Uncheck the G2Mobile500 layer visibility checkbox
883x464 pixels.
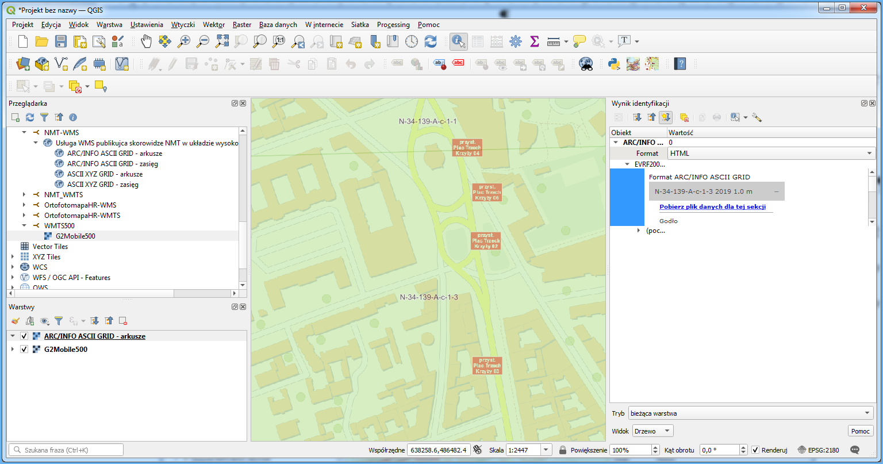tap(24, 350)
